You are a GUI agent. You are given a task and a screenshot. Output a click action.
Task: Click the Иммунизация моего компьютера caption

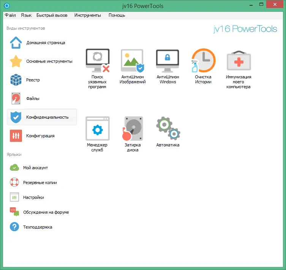pyautogui.click(x=239, y=82)
